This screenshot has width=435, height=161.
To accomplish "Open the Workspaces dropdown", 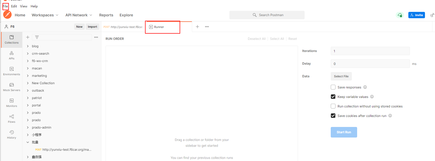I will 45,15.
